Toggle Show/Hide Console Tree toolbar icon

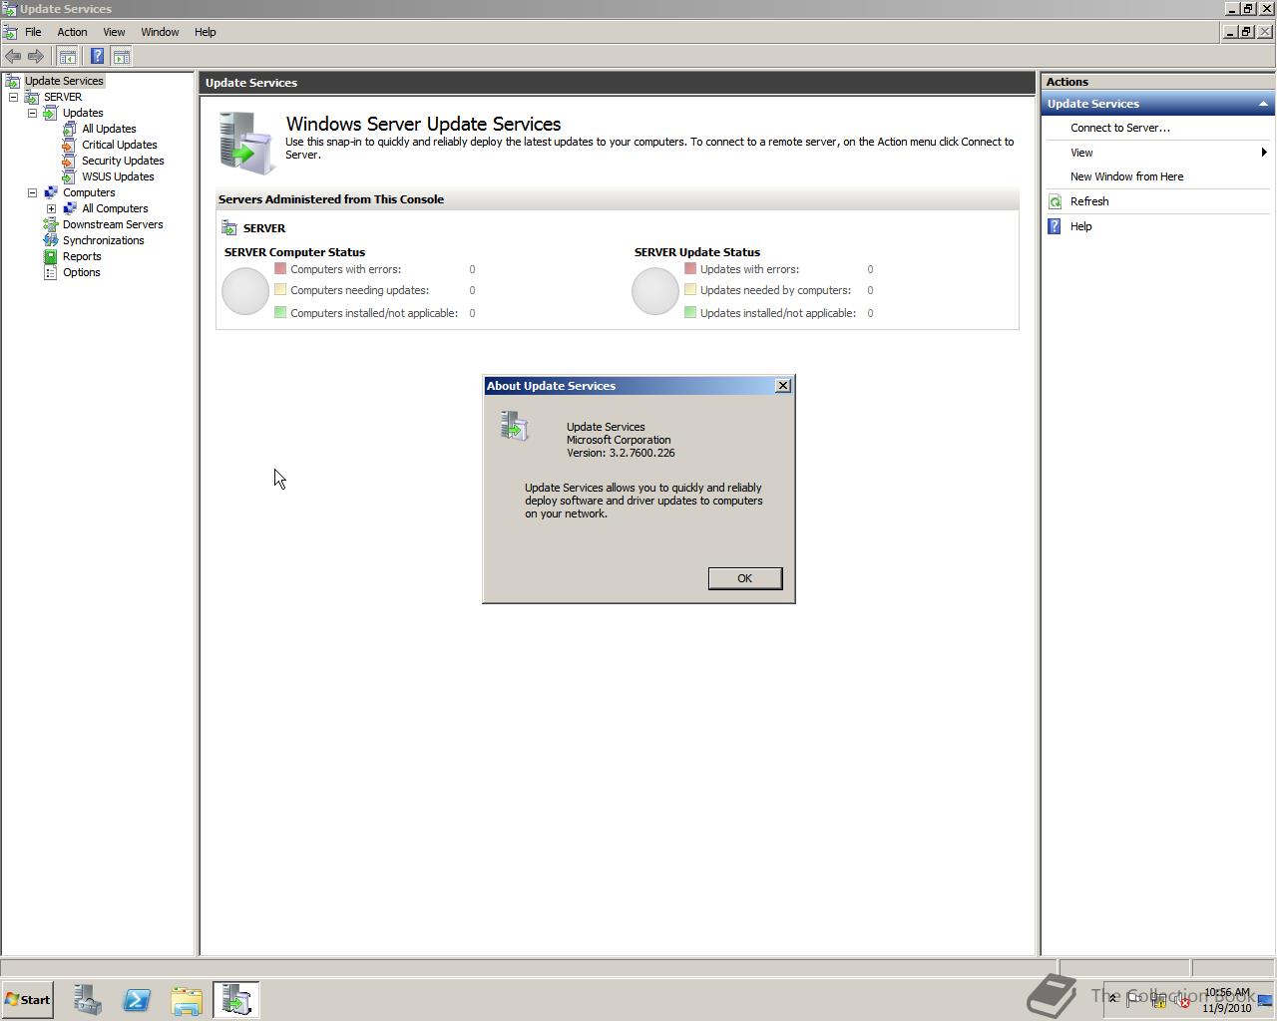[x=68, y=57]
